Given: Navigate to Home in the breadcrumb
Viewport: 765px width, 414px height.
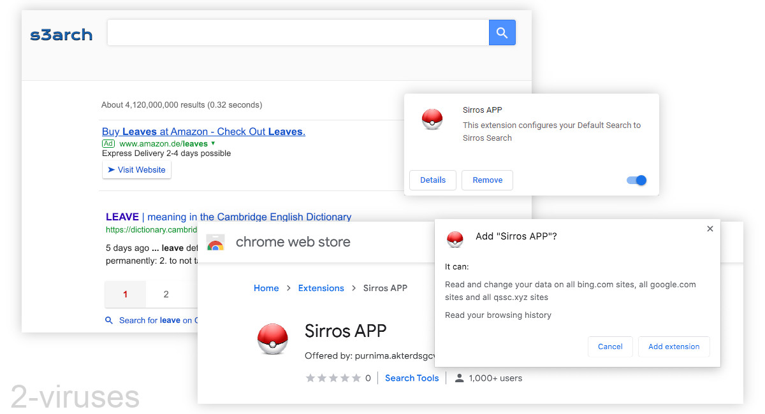Looking at the screenshot, I should click(266, 288).
